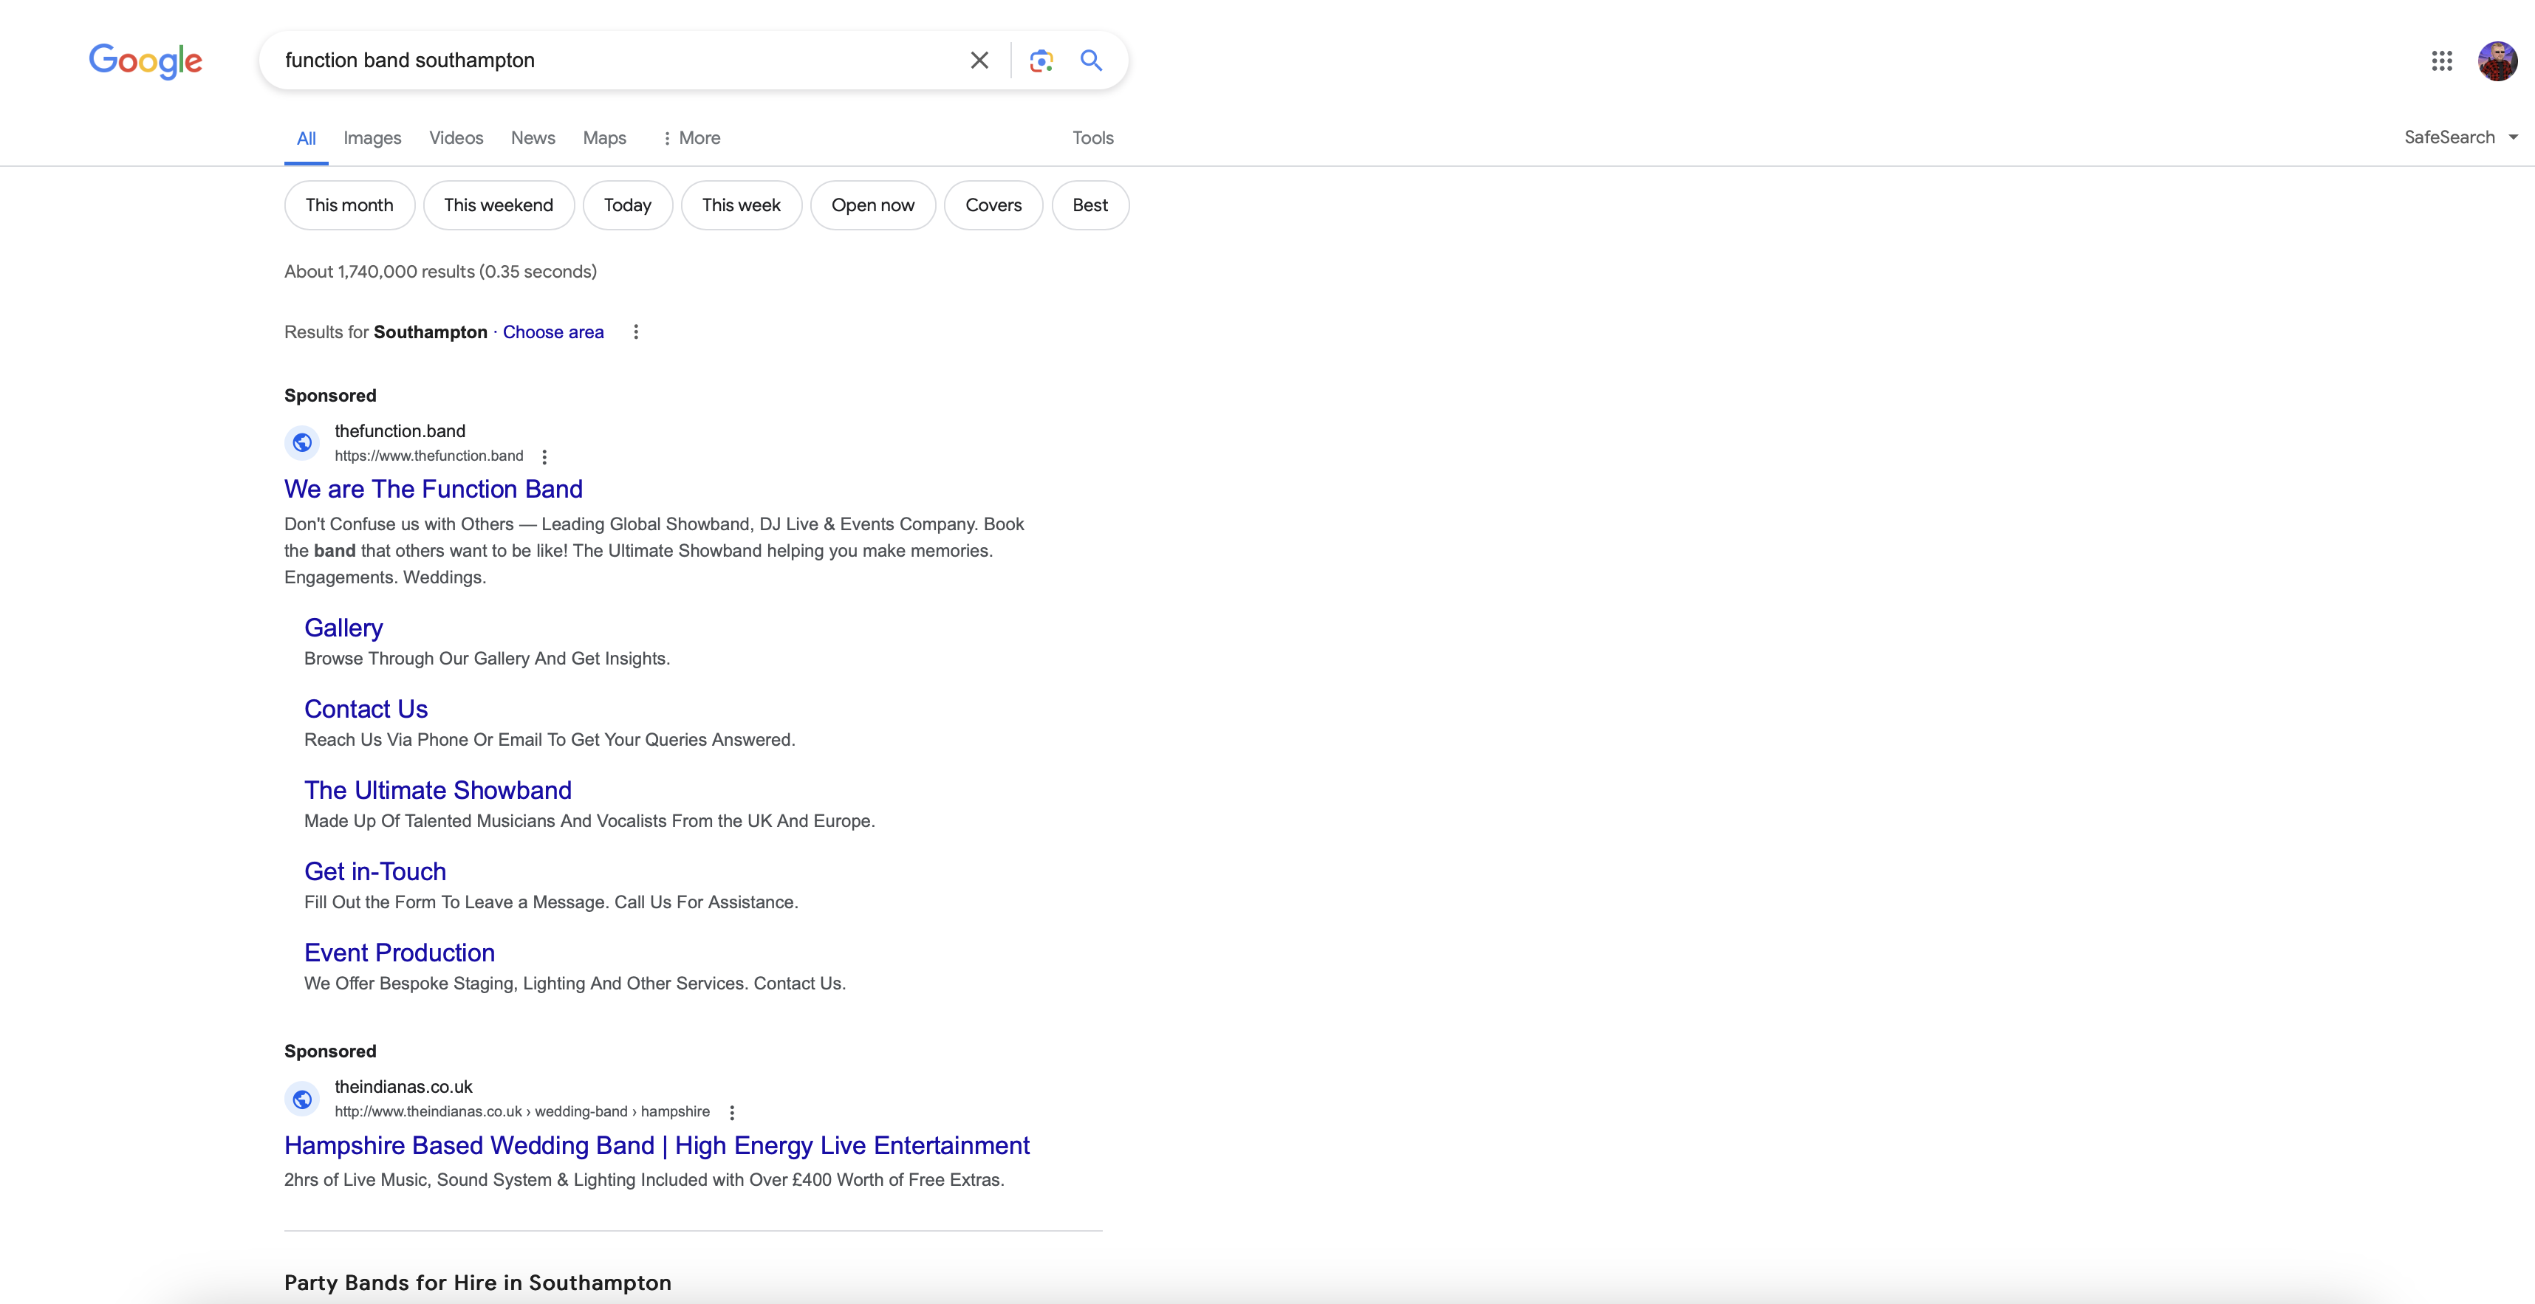
Task: Switch to the Videos tab
Action: click(x=456, y=137)
